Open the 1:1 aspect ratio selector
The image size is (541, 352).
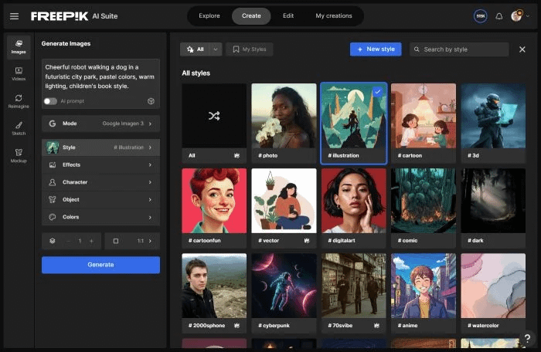pos(132,241)
